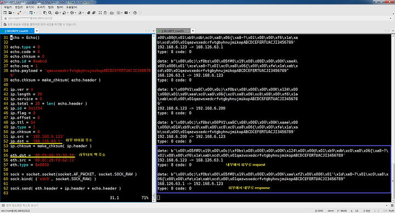The width and height of the screenshot is (395, 213).
Task: Click the compose bar menu icon at bottom right
Action: point(392,205)
